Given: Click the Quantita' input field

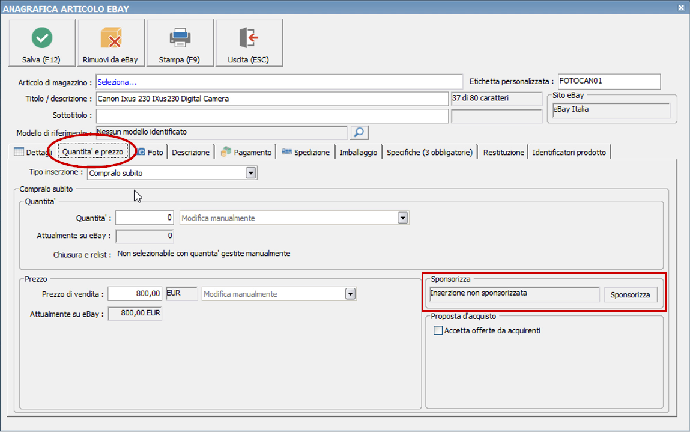Looking at the screenshot, I should point(144,218).
